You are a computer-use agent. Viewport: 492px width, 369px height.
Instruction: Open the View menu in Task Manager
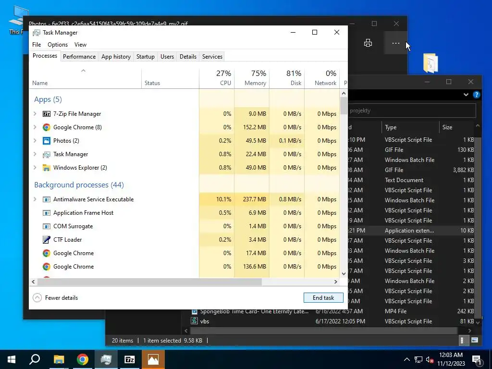coord(80,45)
